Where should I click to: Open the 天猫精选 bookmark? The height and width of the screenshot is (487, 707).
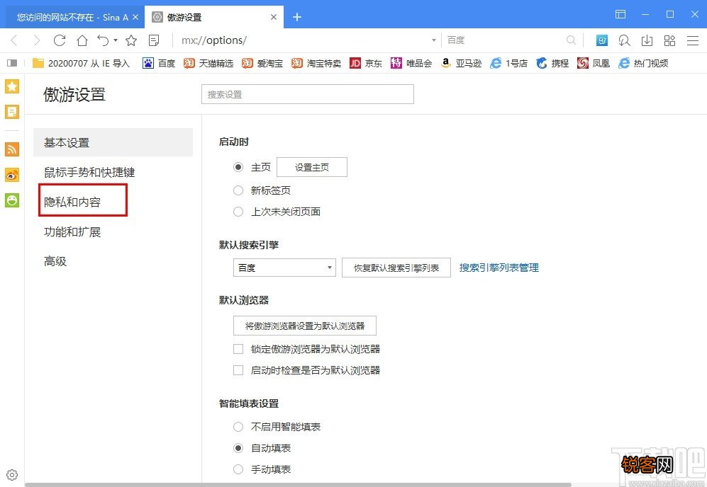click(x=208, y=64)
